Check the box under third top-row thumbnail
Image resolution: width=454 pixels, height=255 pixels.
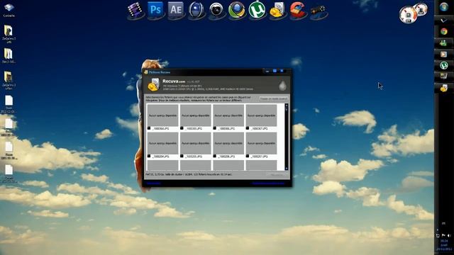click(214, 128)
